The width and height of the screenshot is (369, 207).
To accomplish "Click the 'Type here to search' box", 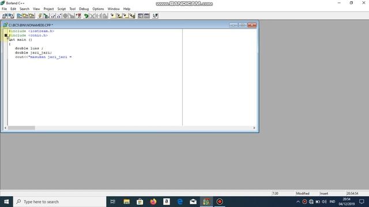I will [60, 202].
